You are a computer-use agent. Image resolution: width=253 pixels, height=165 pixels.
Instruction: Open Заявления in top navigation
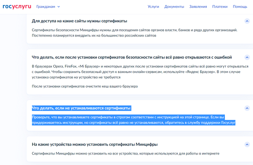pyautogui.click(x=198, y=6)
